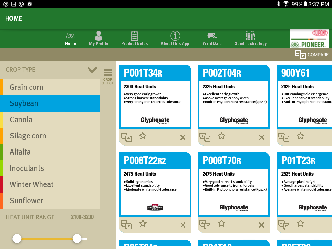Favorite P008T22R2 with star icon
The image size is (332, 249).
[143, 223]
